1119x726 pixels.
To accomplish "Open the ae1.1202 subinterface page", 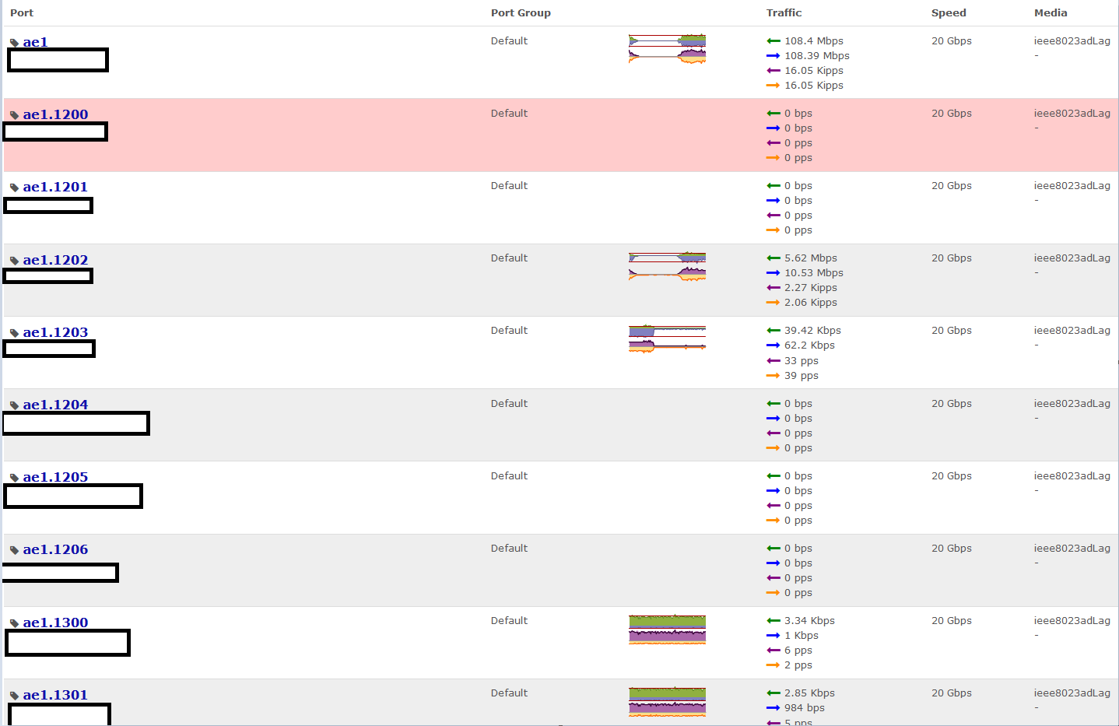I will tap(55, 260).
